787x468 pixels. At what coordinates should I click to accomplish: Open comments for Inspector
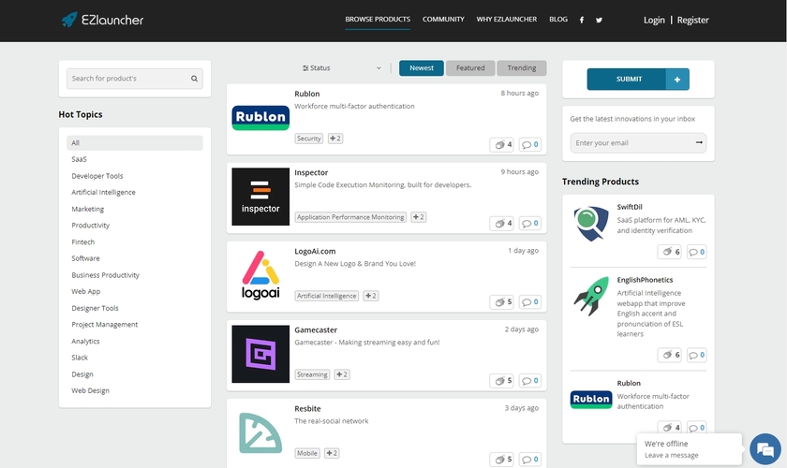click(530, 223)
